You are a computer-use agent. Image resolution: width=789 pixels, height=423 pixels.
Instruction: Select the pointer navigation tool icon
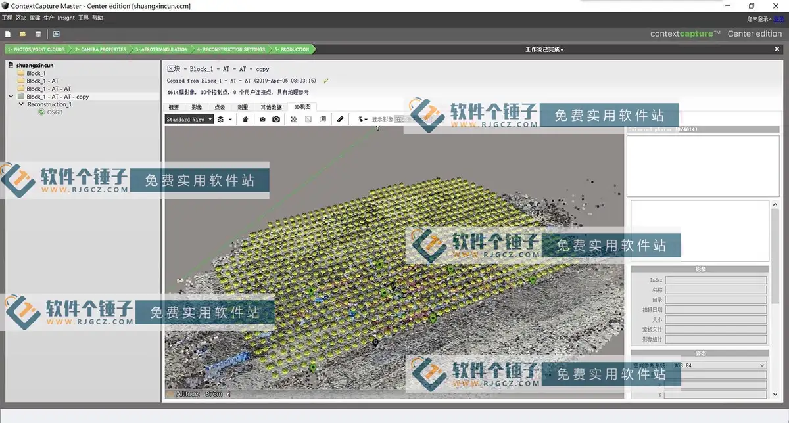[360, 119]
